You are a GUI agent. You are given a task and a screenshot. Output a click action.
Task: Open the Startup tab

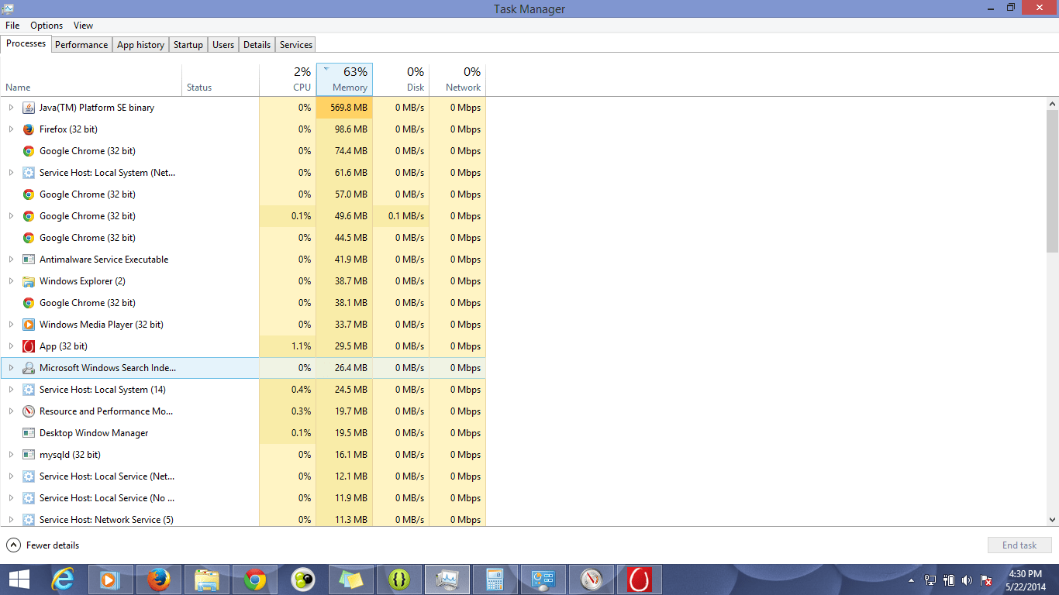[188, 45]
